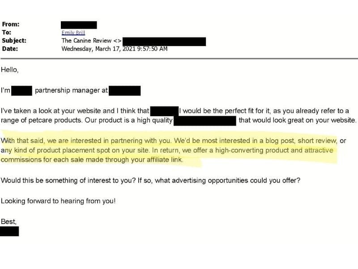Select the redacted sender block next to From

(79, 25)
